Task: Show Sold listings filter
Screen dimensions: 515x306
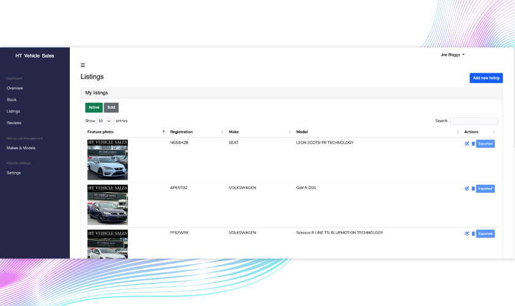Action: (x=111, y=107)
